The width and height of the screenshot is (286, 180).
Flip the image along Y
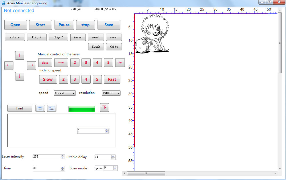[x=58, y=37]
